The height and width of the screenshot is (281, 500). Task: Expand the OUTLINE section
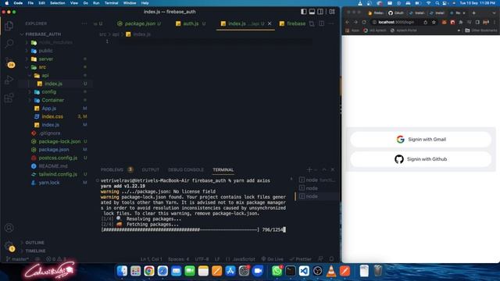coord(34,243)
